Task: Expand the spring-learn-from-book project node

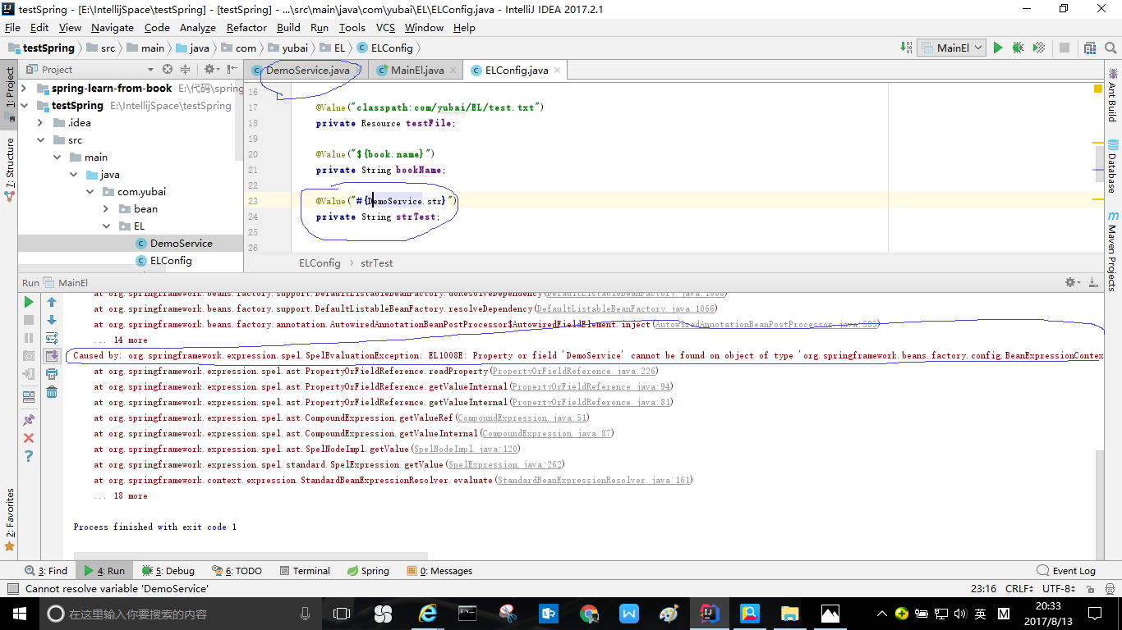Action: (x=24, y=89)
